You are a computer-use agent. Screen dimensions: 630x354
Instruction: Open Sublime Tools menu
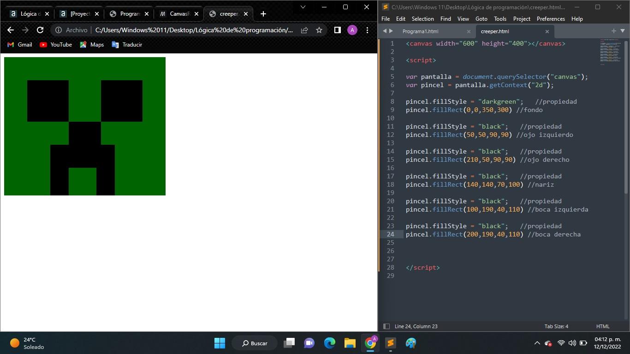click(500, 19)
